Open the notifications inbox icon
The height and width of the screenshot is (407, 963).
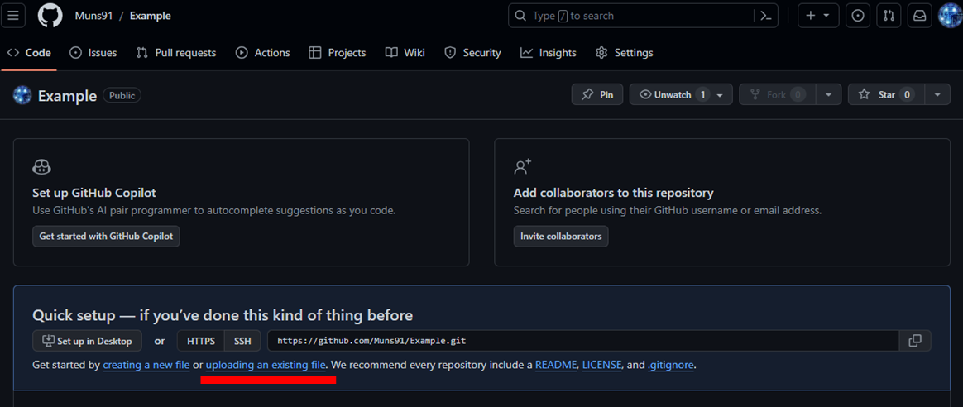pyautogui.click(x=920, y=16)
